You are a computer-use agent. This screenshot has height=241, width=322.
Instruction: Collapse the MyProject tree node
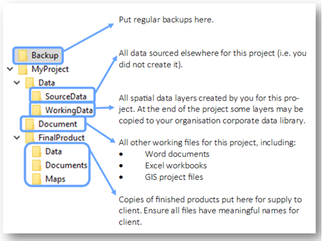pyautogui.click(x=9, y=69)
